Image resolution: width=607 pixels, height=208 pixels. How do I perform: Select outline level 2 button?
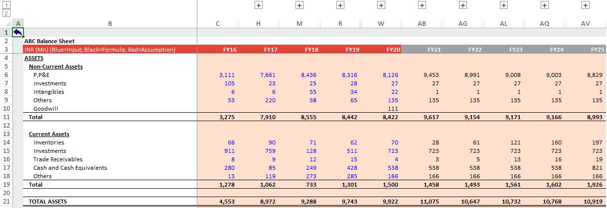tap(6, 13)
